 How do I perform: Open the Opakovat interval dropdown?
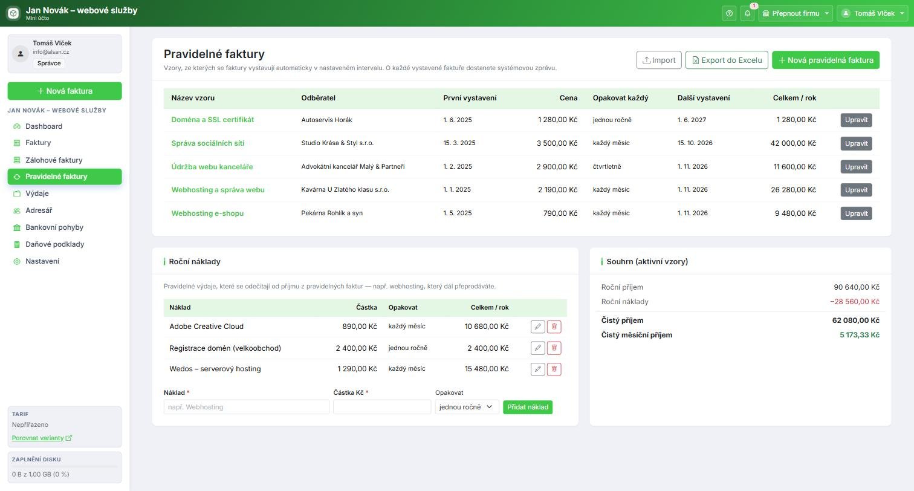click(467, 407)
